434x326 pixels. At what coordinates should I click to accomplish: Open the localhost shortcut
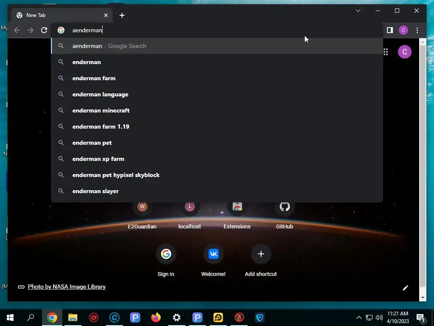click(x=189, y=216)
